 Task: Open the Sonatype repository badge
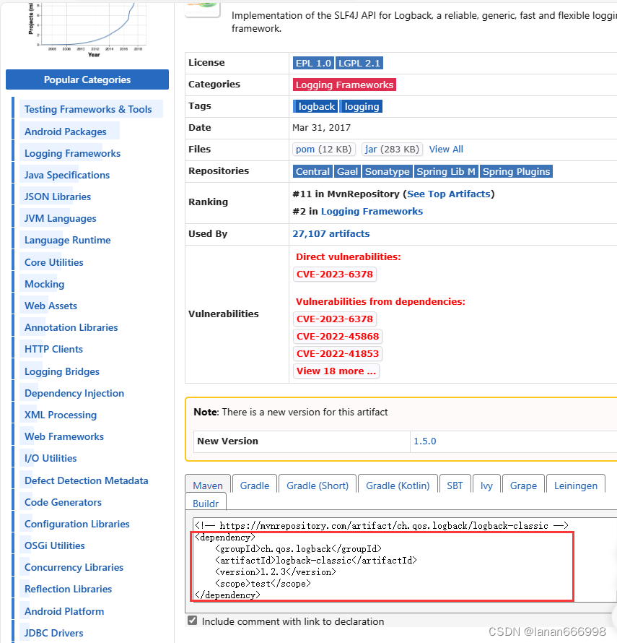[x=388, y=171]
